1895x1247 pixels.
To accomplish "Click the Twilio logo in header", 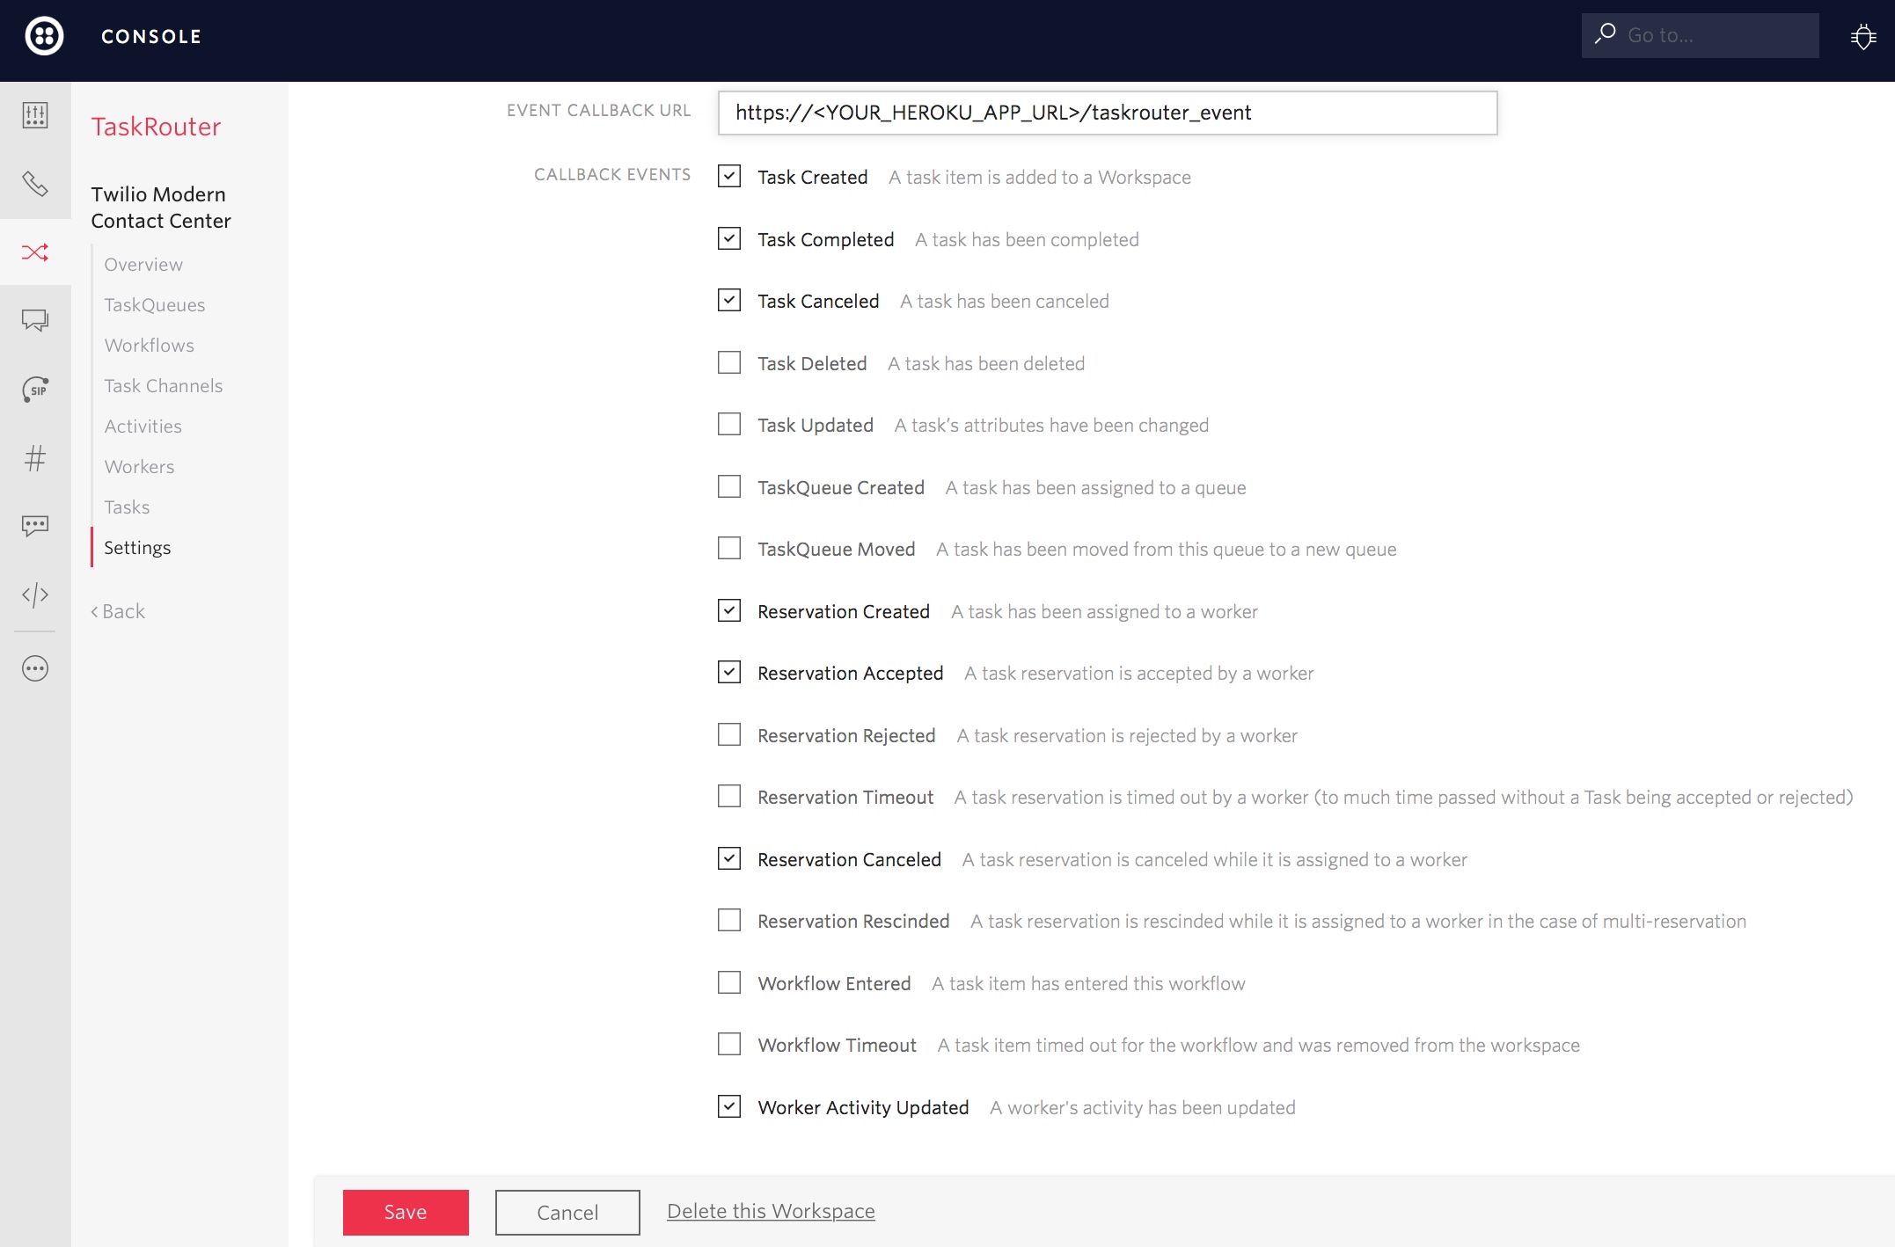I will tap(44, 36).
